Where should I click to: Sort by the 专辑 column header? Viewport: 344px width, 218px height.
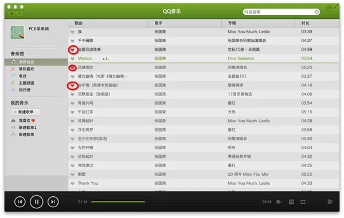(258, 23)
